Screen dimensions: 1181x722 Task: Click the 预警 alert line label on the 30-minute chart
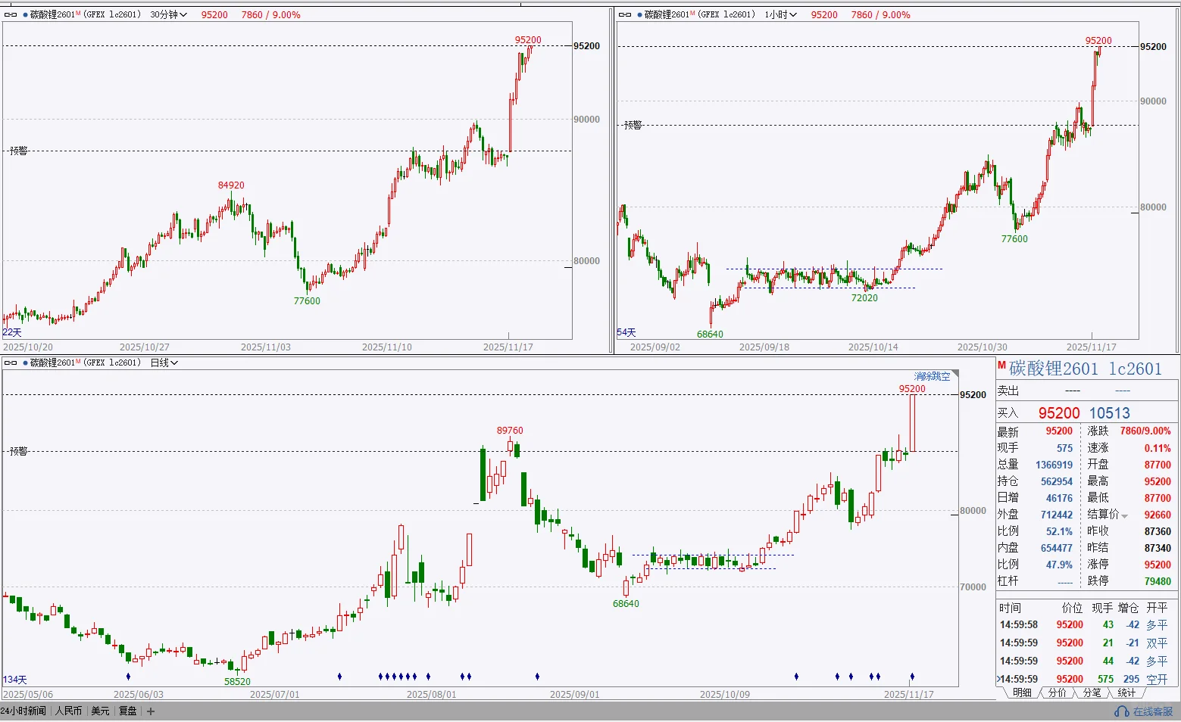point(19,151)
